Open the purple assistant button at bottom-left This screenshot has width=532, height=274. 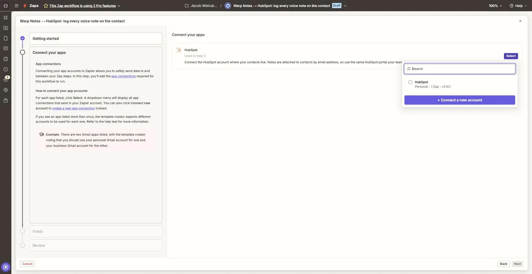point(6,267)
